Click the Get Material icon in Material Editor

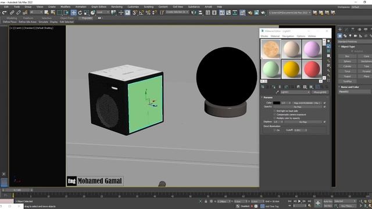262,87
